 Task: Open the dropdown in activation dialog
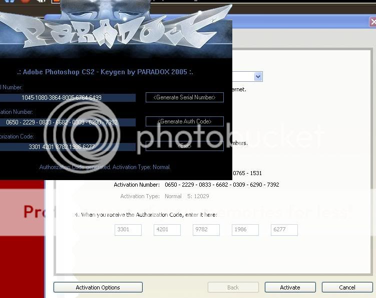coord(258,77)
